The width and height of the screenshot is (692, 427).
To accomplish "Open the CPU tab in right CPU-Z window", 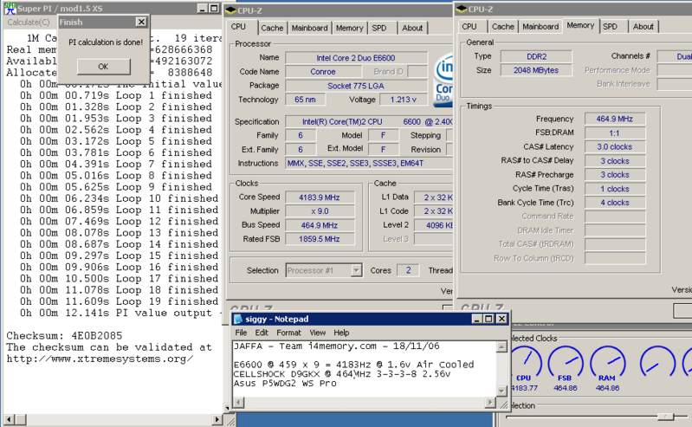I will [469, 27].
